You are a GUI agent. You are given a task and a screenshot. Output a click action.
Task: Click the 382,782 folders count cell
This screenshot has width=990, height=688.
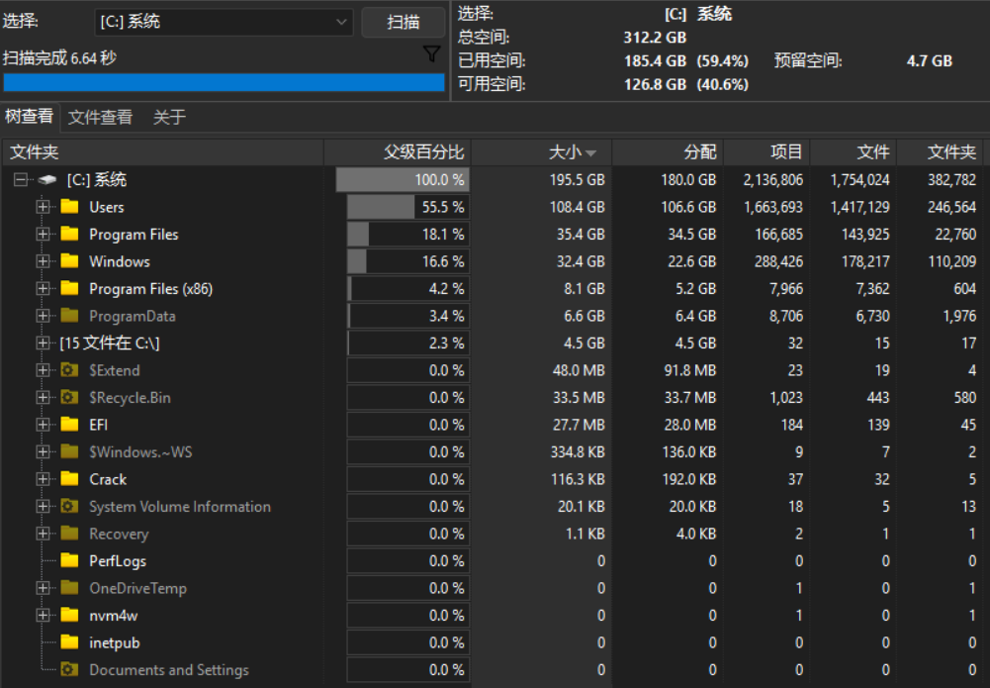[951, 180]
